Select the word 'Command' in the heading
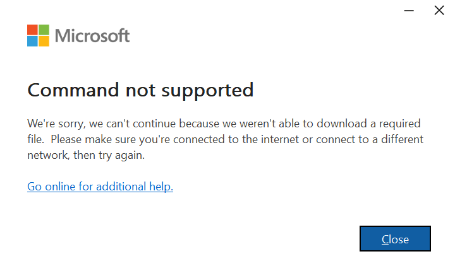The height and width of the screenshot is (266, 455). point(73,90)
